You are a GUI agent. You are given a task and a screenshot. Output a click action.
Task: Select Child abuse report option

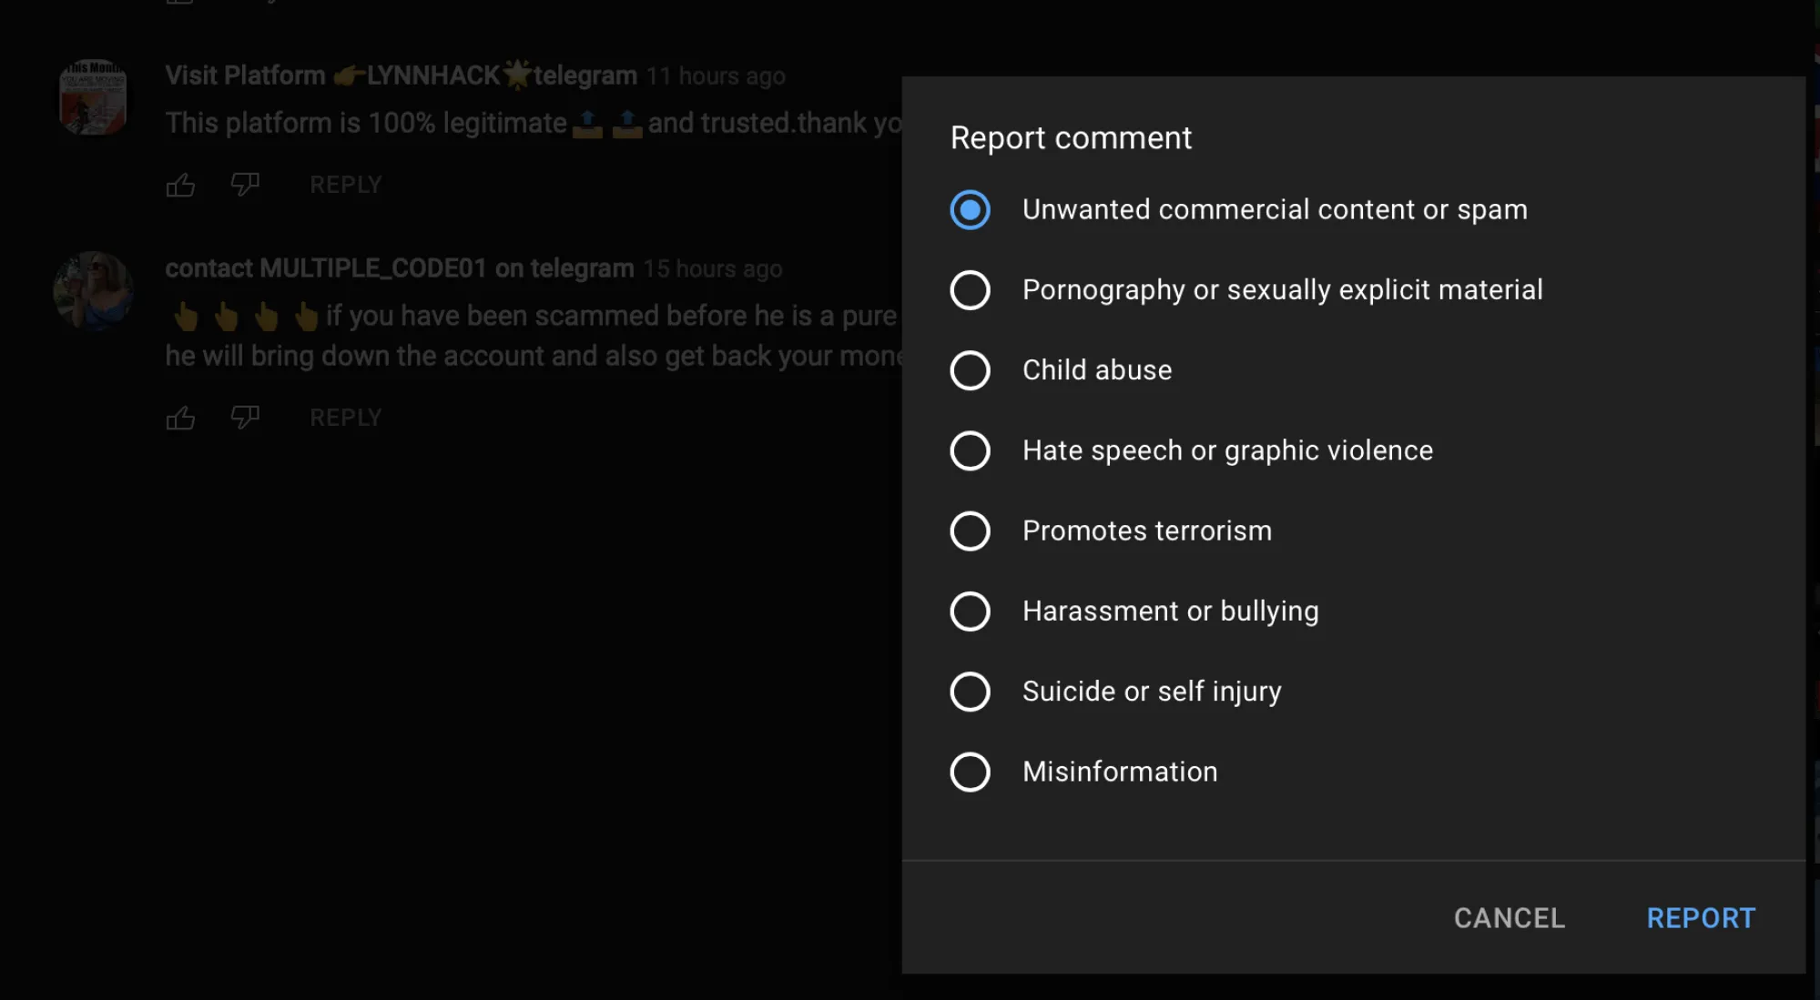point(969,369)
